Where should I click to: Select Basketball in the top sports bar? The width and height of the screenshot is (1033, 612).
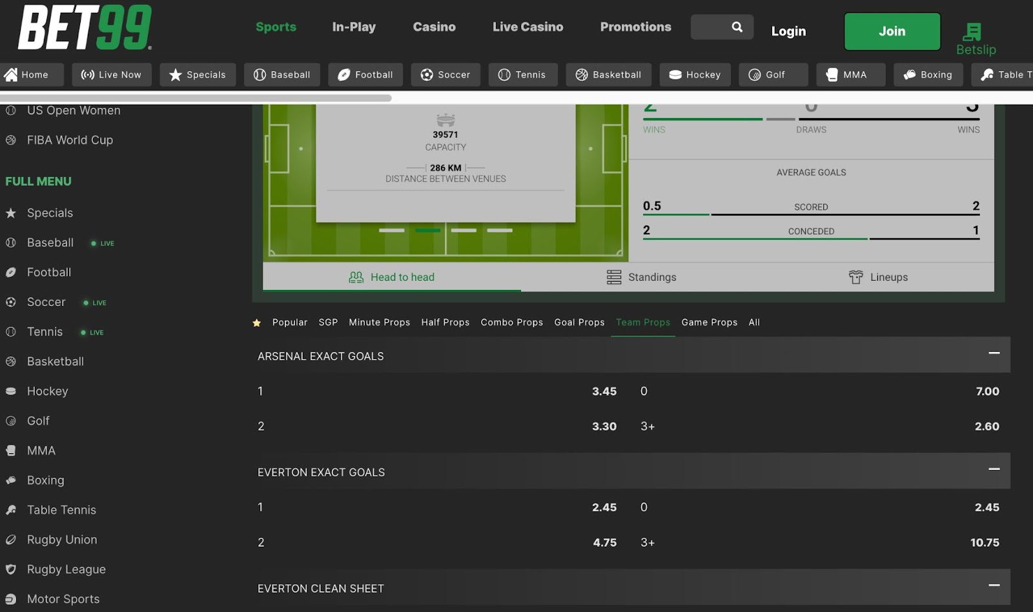609,75
